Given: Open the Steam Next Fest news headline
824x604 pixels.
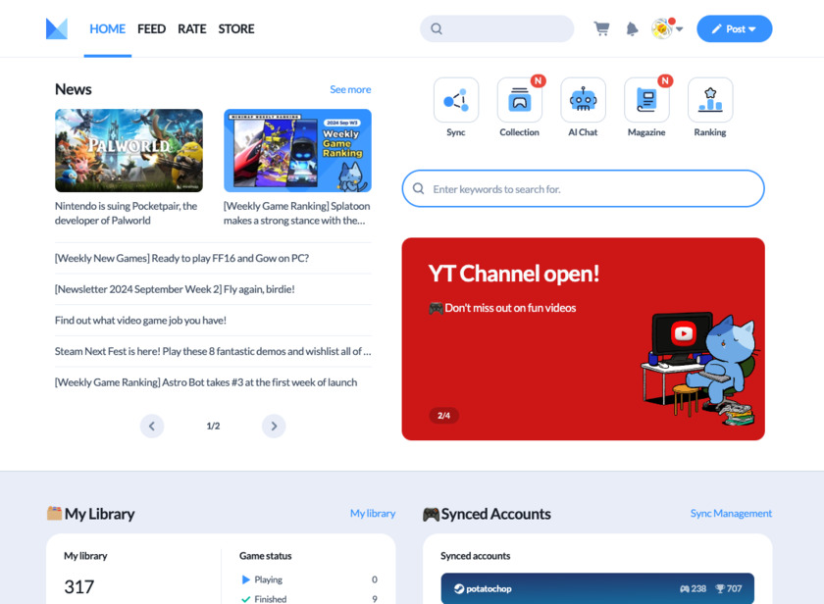Looking at the screenshot, I should click(213, 351).
